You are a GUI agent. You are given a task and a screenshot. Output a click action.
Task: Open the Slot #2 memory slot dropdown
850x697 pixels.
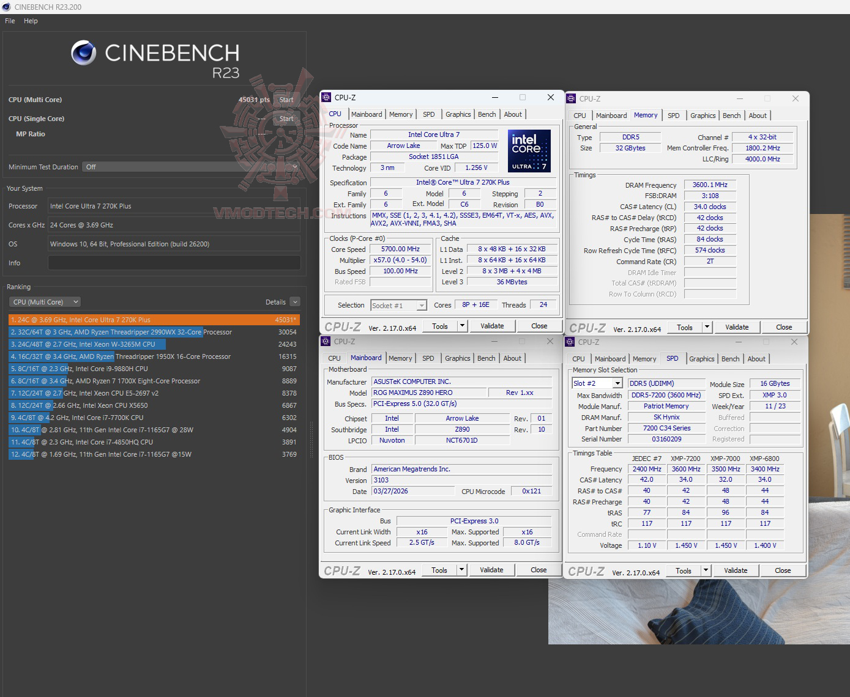click(x=597, y=383)
